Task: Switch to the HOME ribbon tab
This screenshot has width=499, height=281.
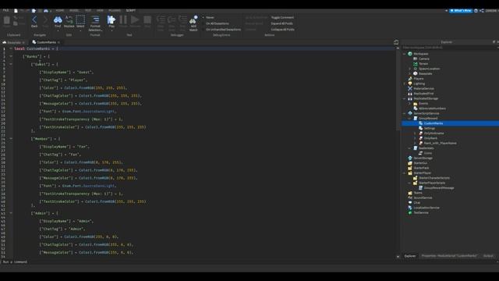Action: [x=59, y=10]
